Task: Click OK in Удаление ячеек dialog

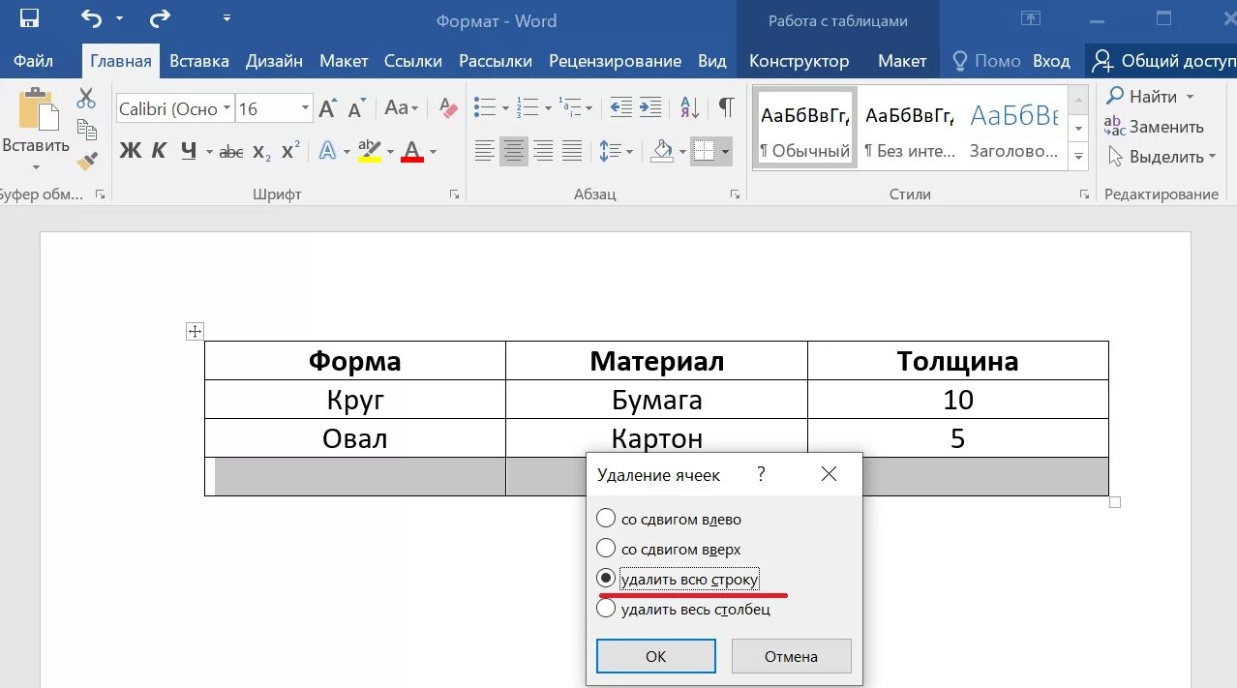Action: click(656, 656)
